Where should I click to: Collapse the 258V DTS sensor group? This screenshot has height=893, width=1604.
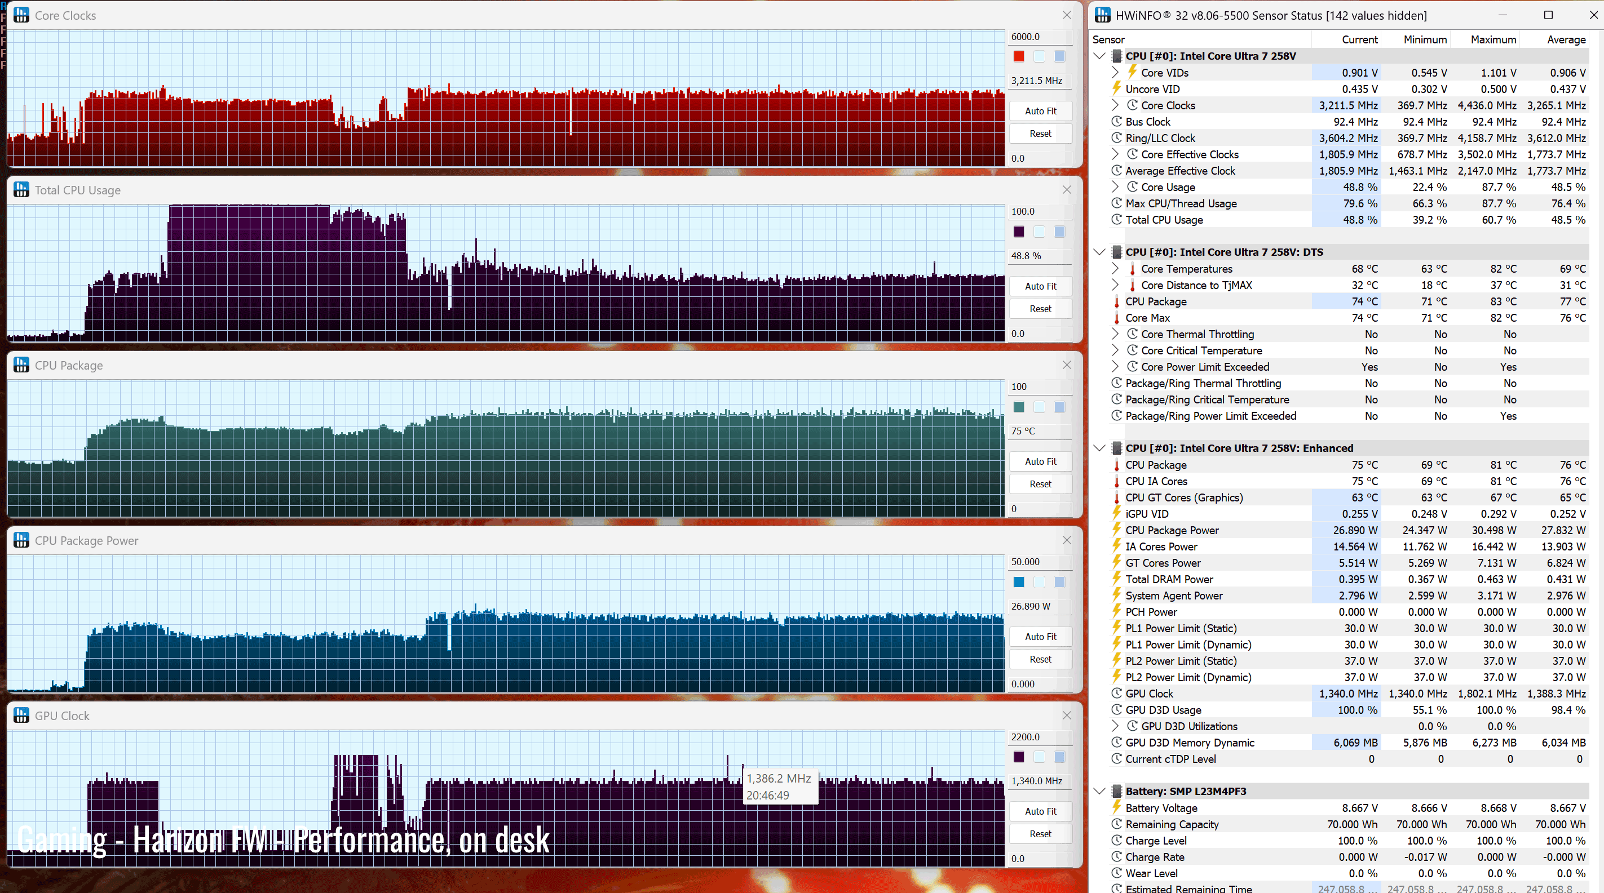pos(1099,252)
